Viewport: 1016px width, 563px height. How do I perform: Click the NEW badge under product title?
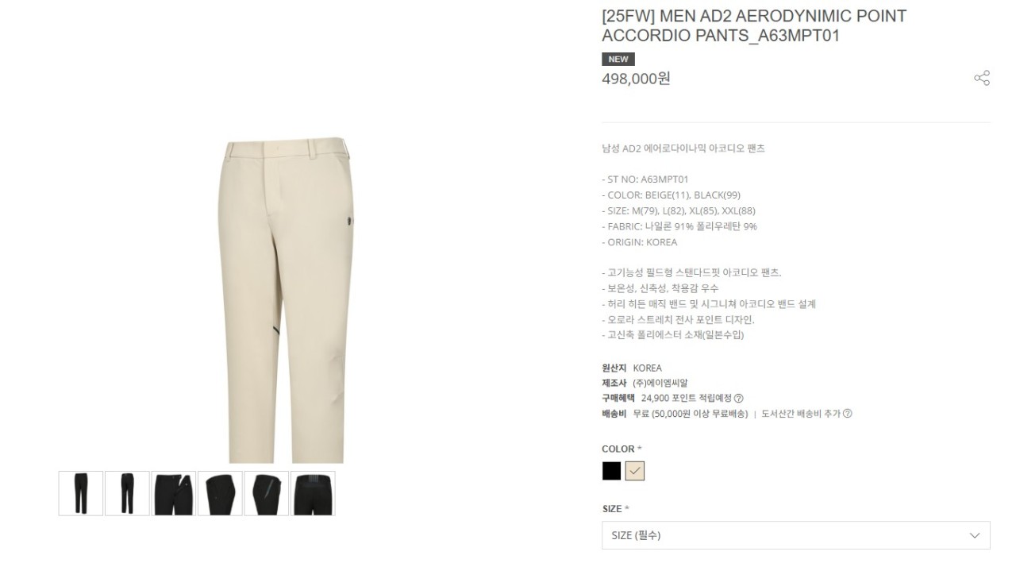[x=618, y=60]
